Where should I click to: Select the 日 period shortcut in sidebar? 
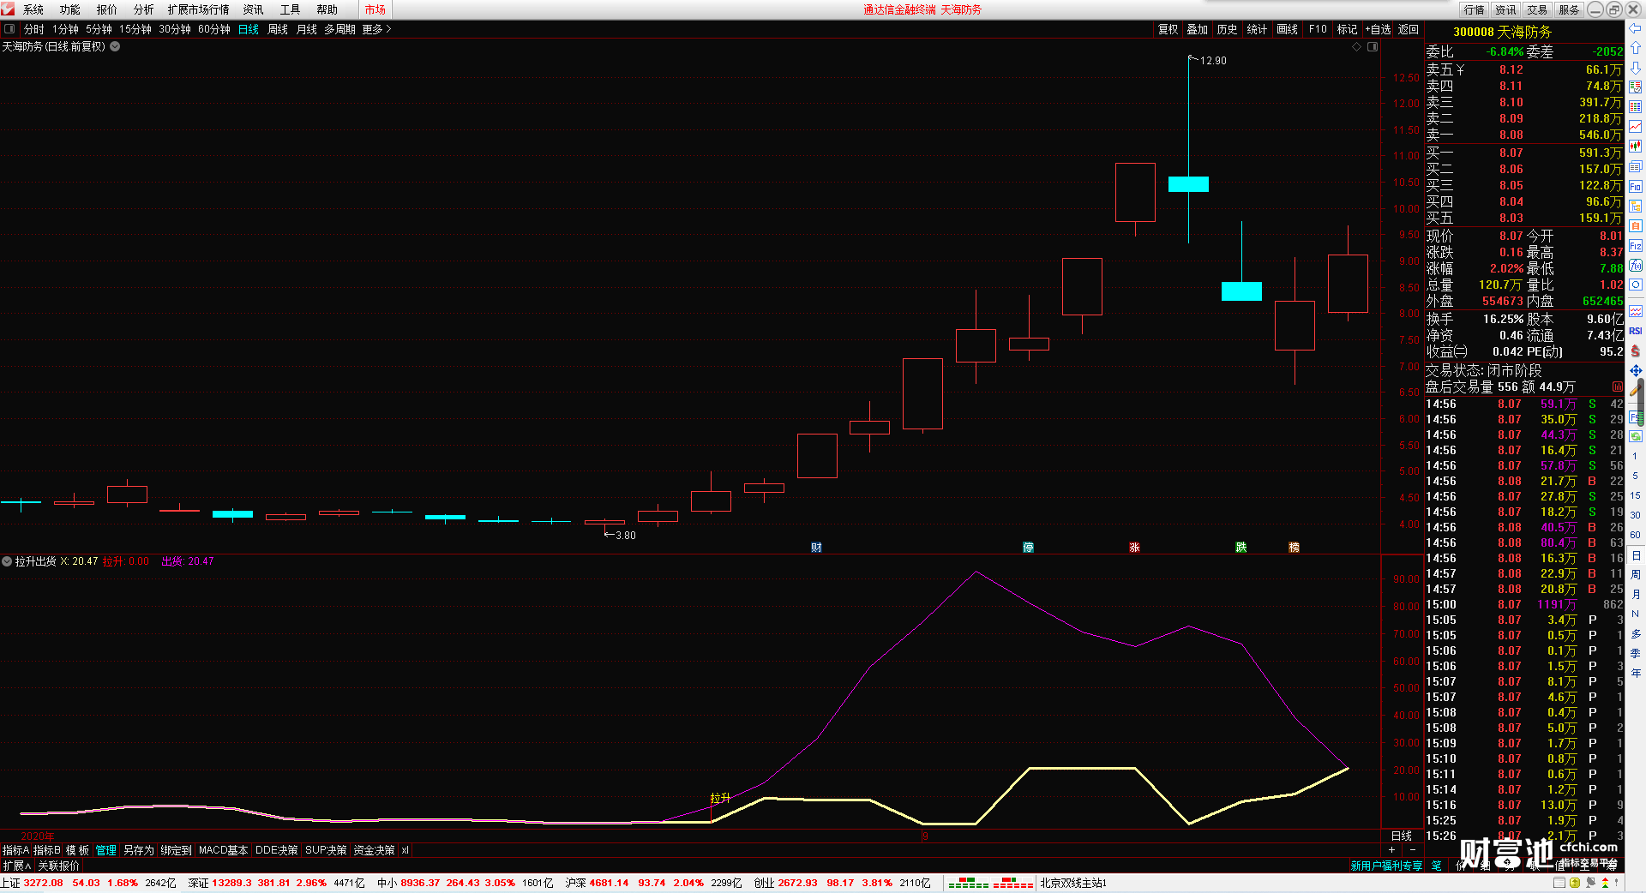point(1636,555)
